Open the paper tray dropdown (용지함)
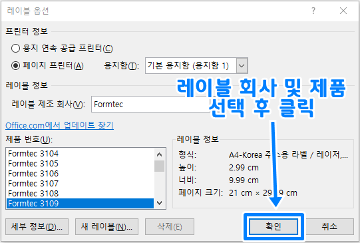 point(196,66)
